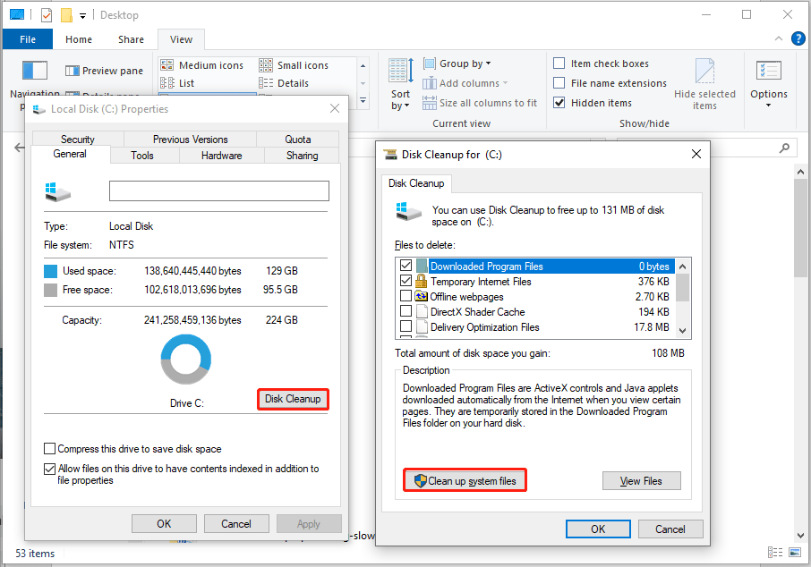Open the File menu tab

click(x=28, y=39)
